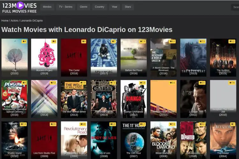Open the Year menu

pyautogui.click(x=114, y=7)
